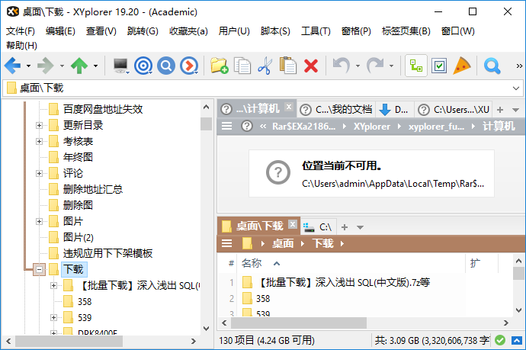Undo the last action
The height and width of the screenshot is (350, 526).
tap(342, 66)
